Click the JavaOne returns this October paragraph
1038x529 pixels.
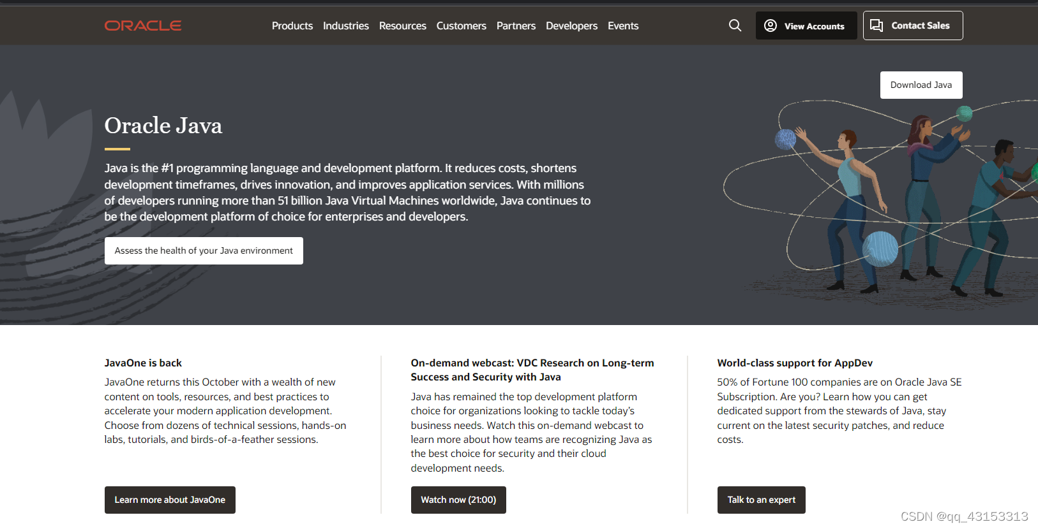coord(226,410)
